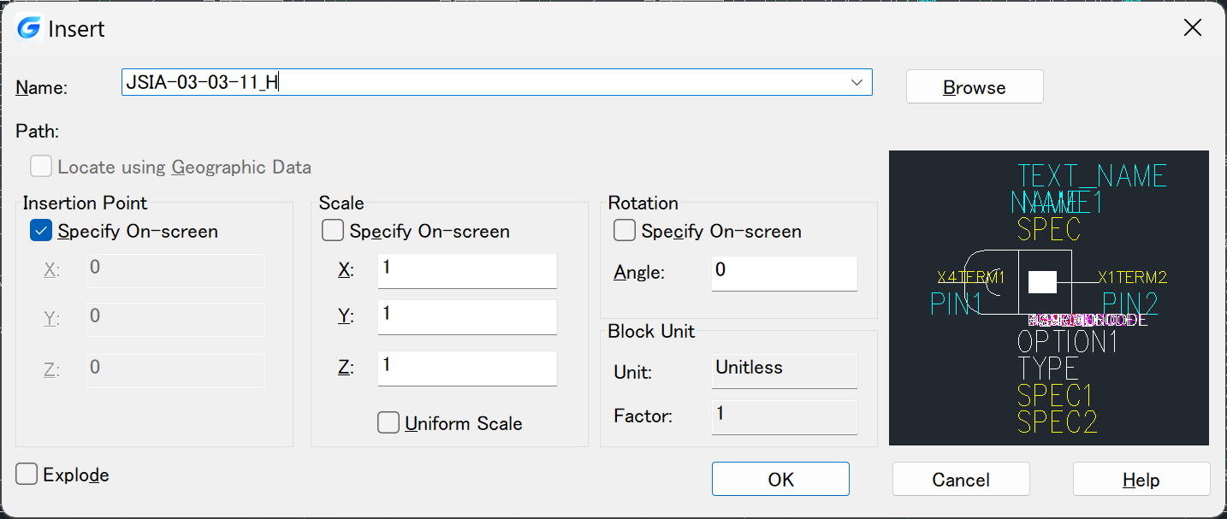Confirm insertion with the OK button
The image size is (1227, 519).
click(x=780, y=480)
